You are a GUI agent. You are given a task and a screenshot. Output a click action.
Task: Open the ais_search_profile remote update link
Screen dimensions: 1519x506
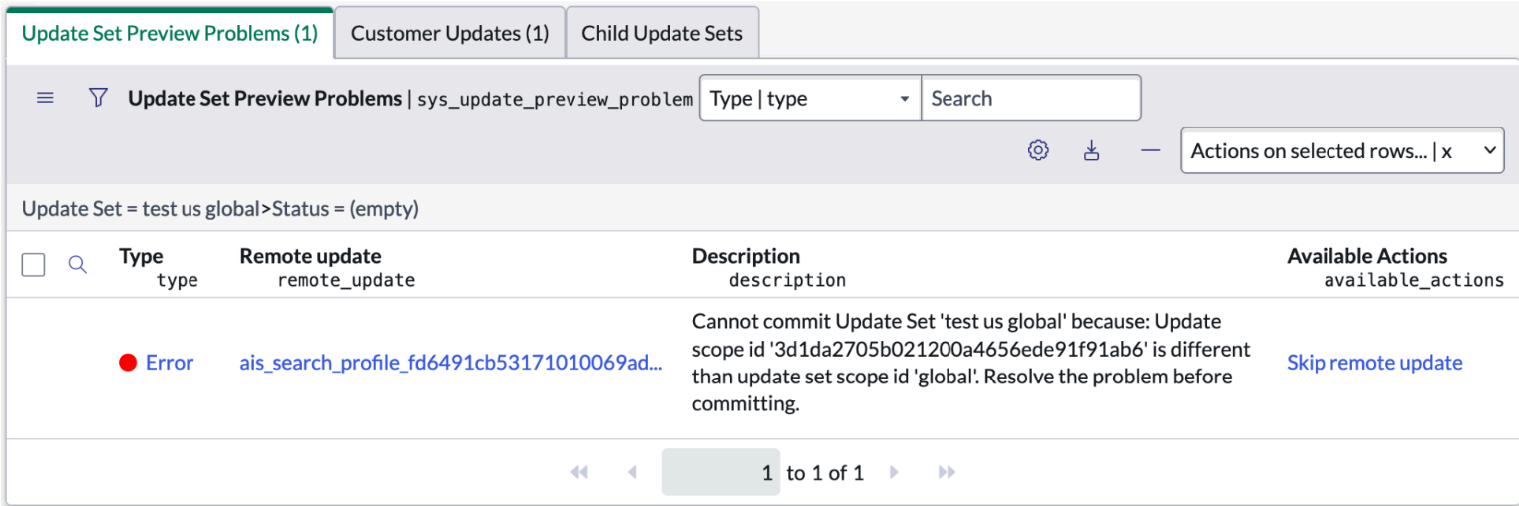[x=451, y=363]
